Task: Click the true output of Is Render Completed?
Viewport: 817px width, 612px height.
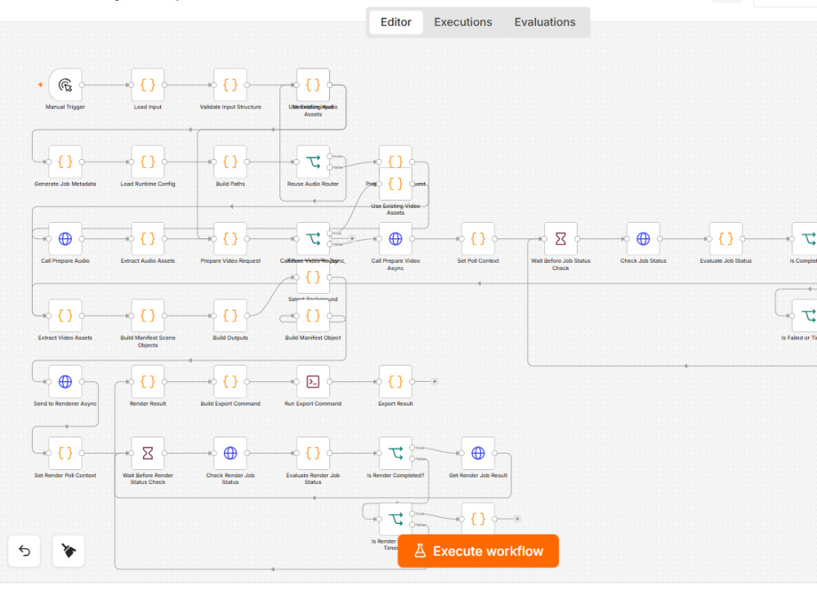Action: click(x=412, y=447)
